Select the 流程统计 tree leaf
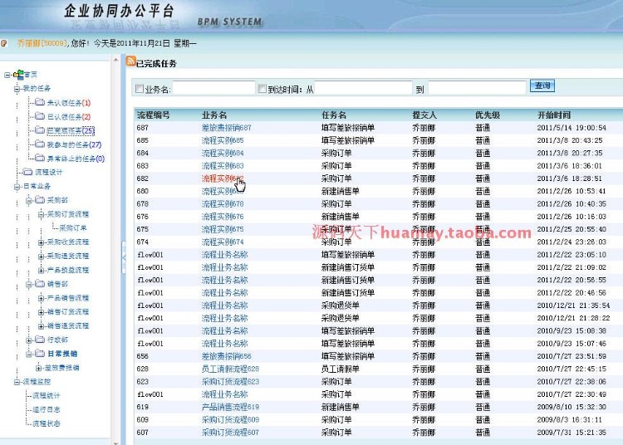This screenshot has width=623, height=445. click(46, 395)
